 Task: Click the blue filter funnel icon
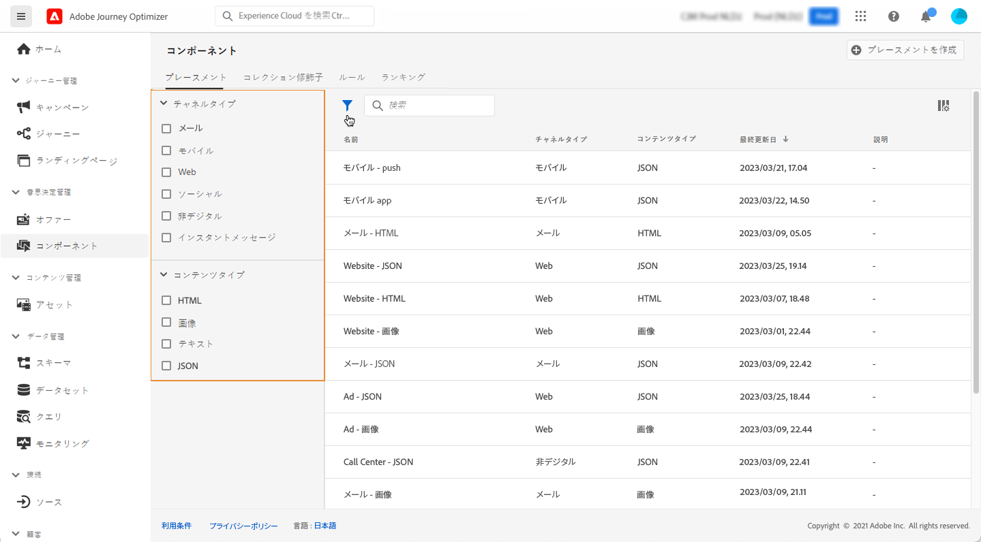click(x=347, y=106)
